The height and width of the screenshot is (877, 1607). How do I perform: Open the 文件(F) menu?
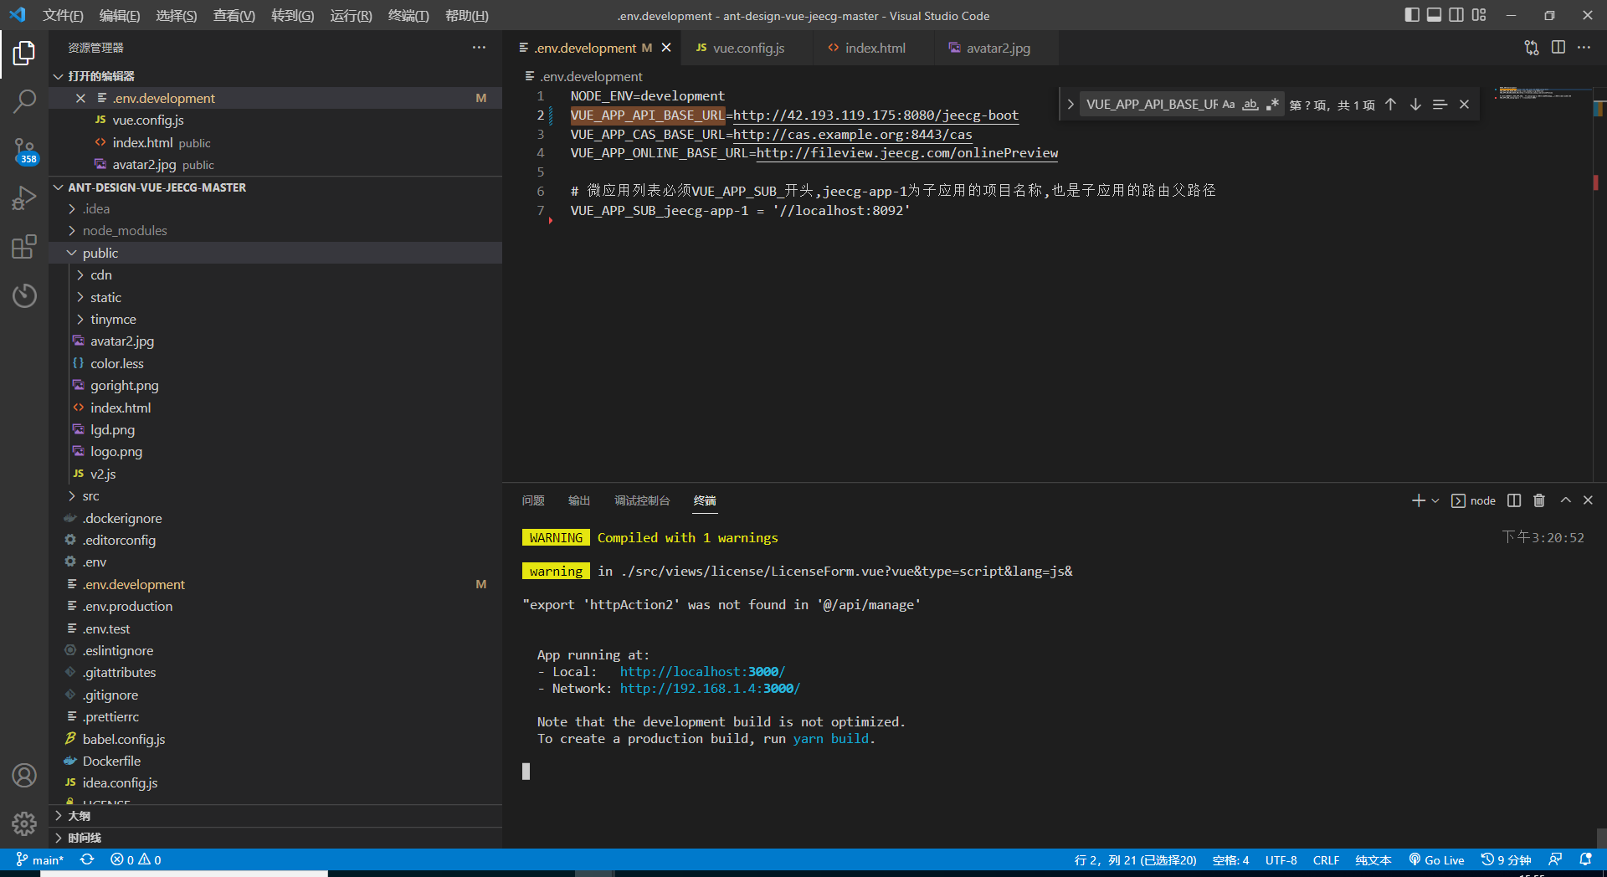[x=64, y=15]
